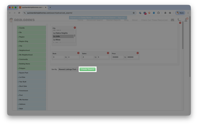Add the Address filter
Screen dimensions: 198x125
[x=31, y=104]
